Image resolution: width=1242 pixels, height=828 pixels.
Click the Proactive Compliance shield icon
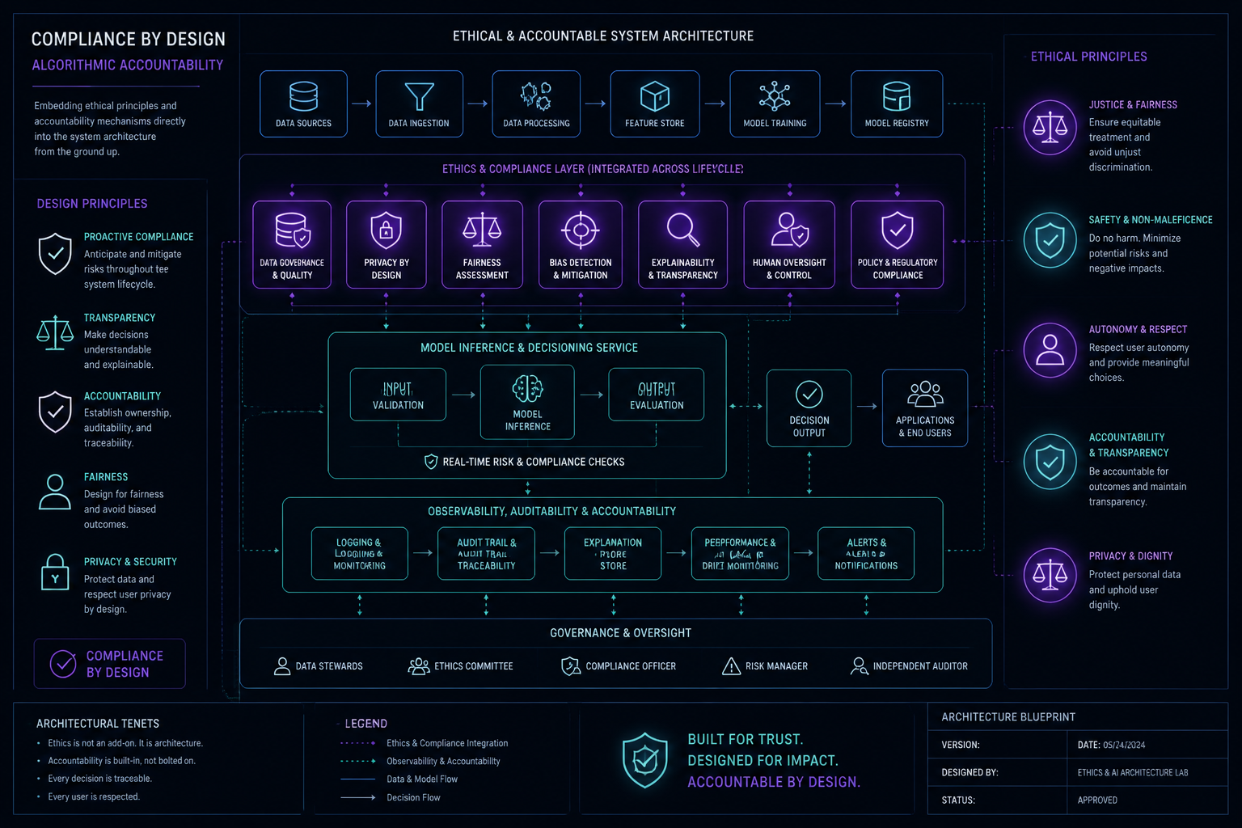tap(55, 254)
